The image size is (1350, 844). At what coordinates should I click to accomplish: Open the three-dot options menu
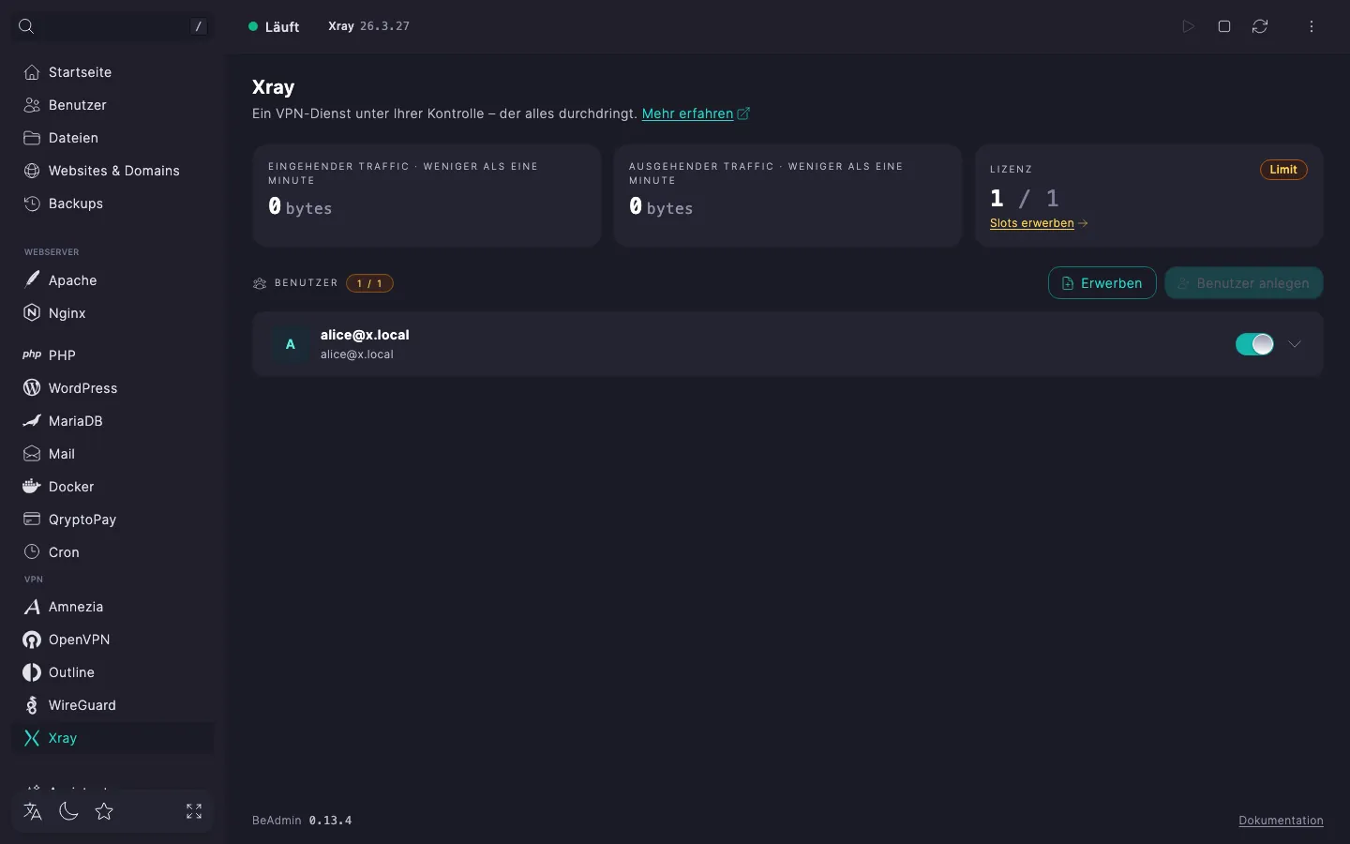[x=1312, y=26]
